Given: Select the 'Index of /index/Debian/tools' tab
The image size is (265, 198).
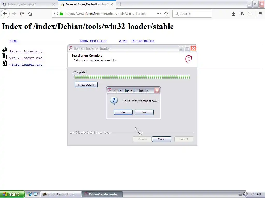Looking at the screenshot, I should point(87,4).
